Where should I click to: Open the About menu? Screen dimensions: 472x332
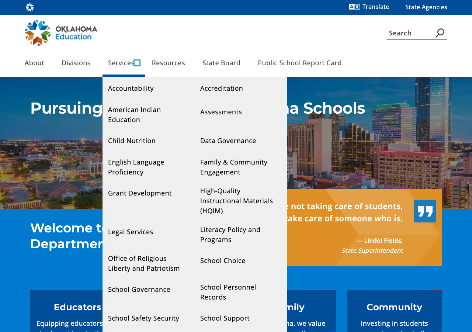click(x=34, y=63)
